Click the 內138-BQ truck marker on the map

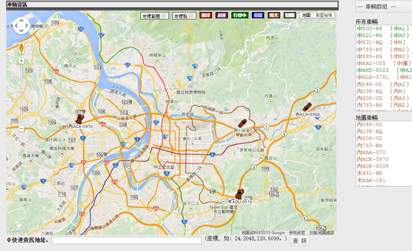242,123
